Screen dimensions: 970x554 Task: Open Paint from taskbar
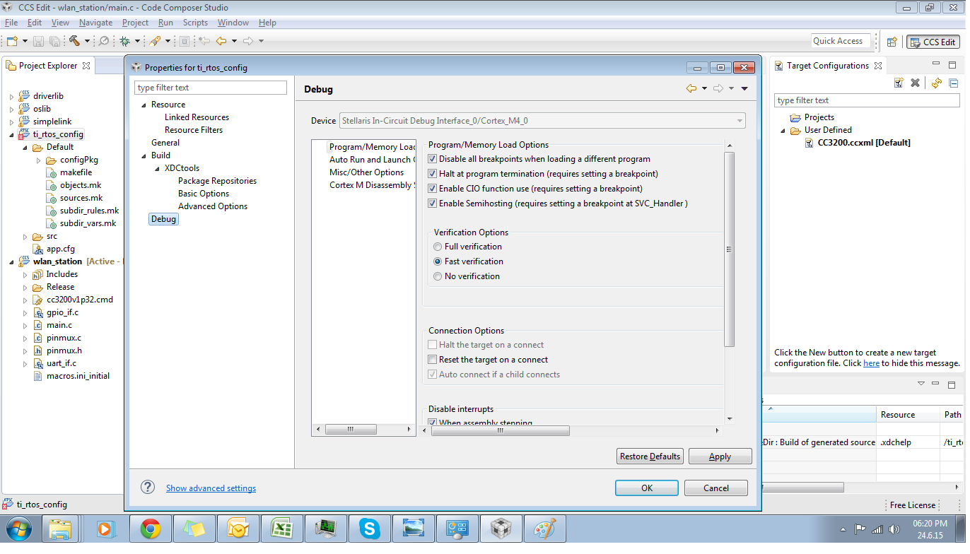544,529
